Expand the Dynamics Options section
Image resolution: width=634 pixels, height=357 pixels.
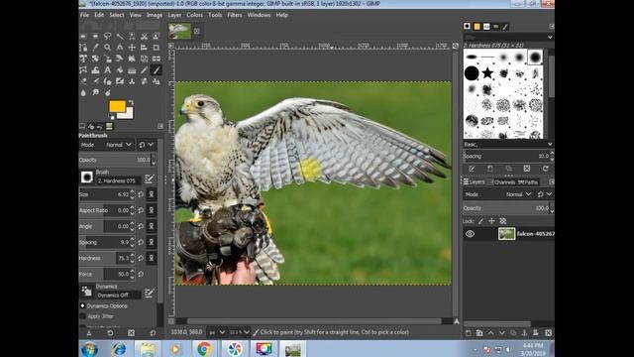83,306
